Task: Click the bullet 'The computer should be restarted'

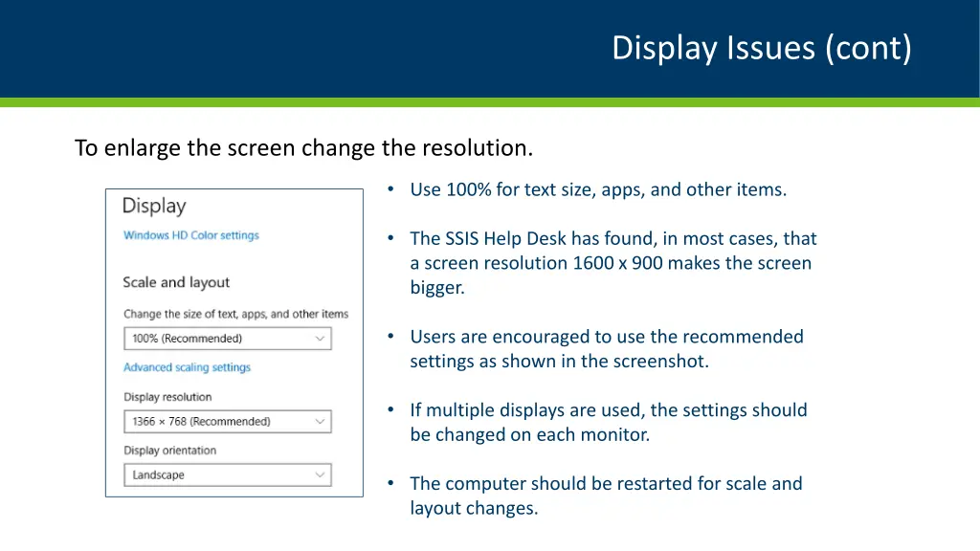Action: tap(606, 496)
